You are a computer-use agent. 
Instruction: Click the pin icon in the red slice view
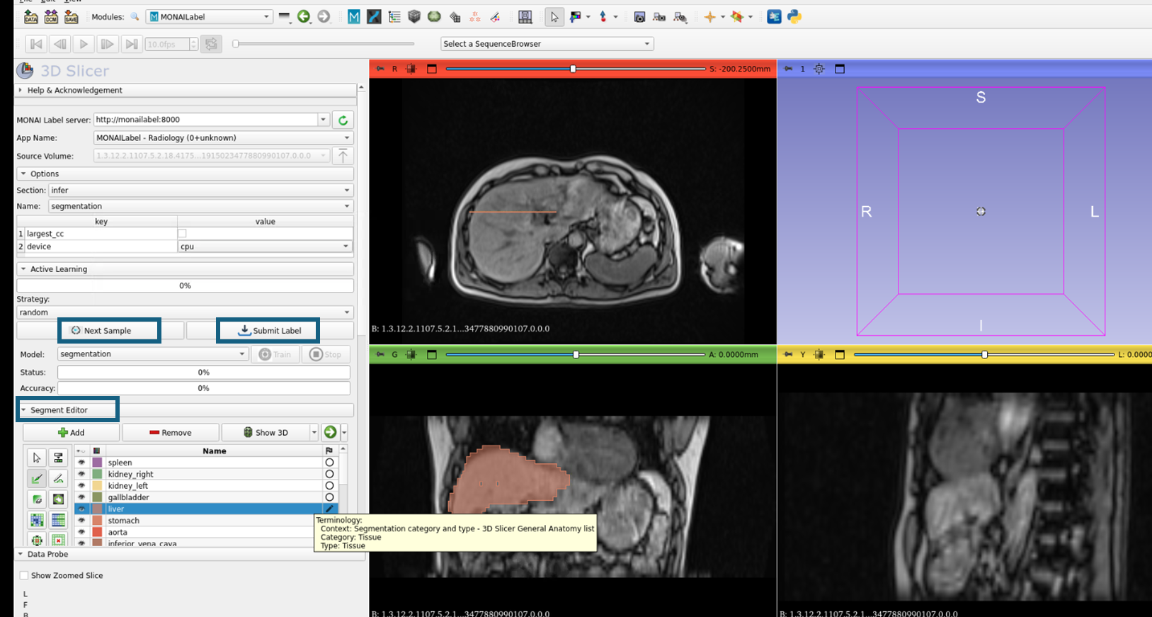[x=380, y=69]
